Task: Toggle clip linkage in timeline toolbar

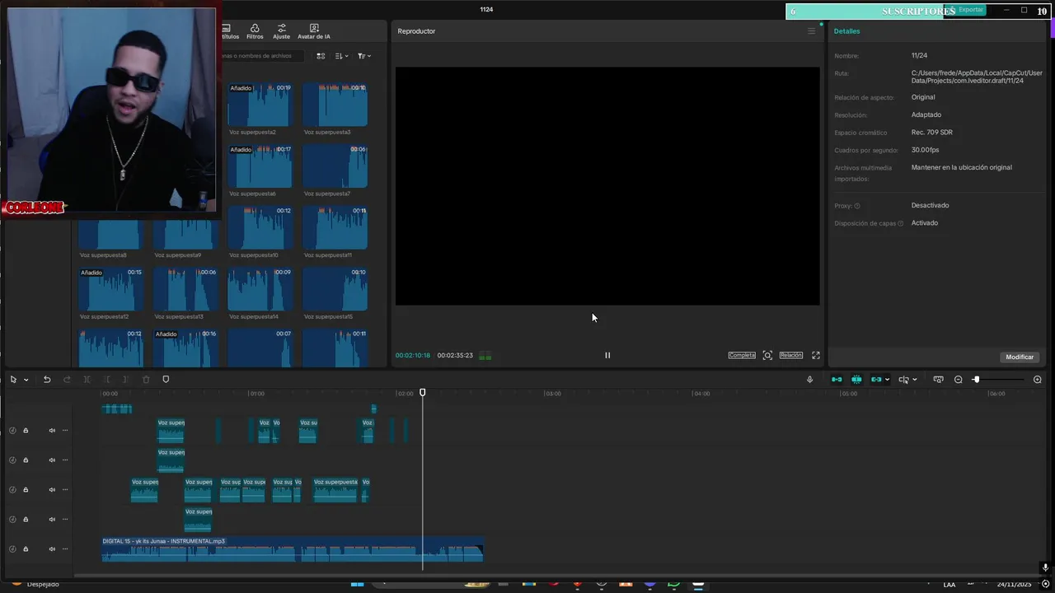Action: [876, 380]
